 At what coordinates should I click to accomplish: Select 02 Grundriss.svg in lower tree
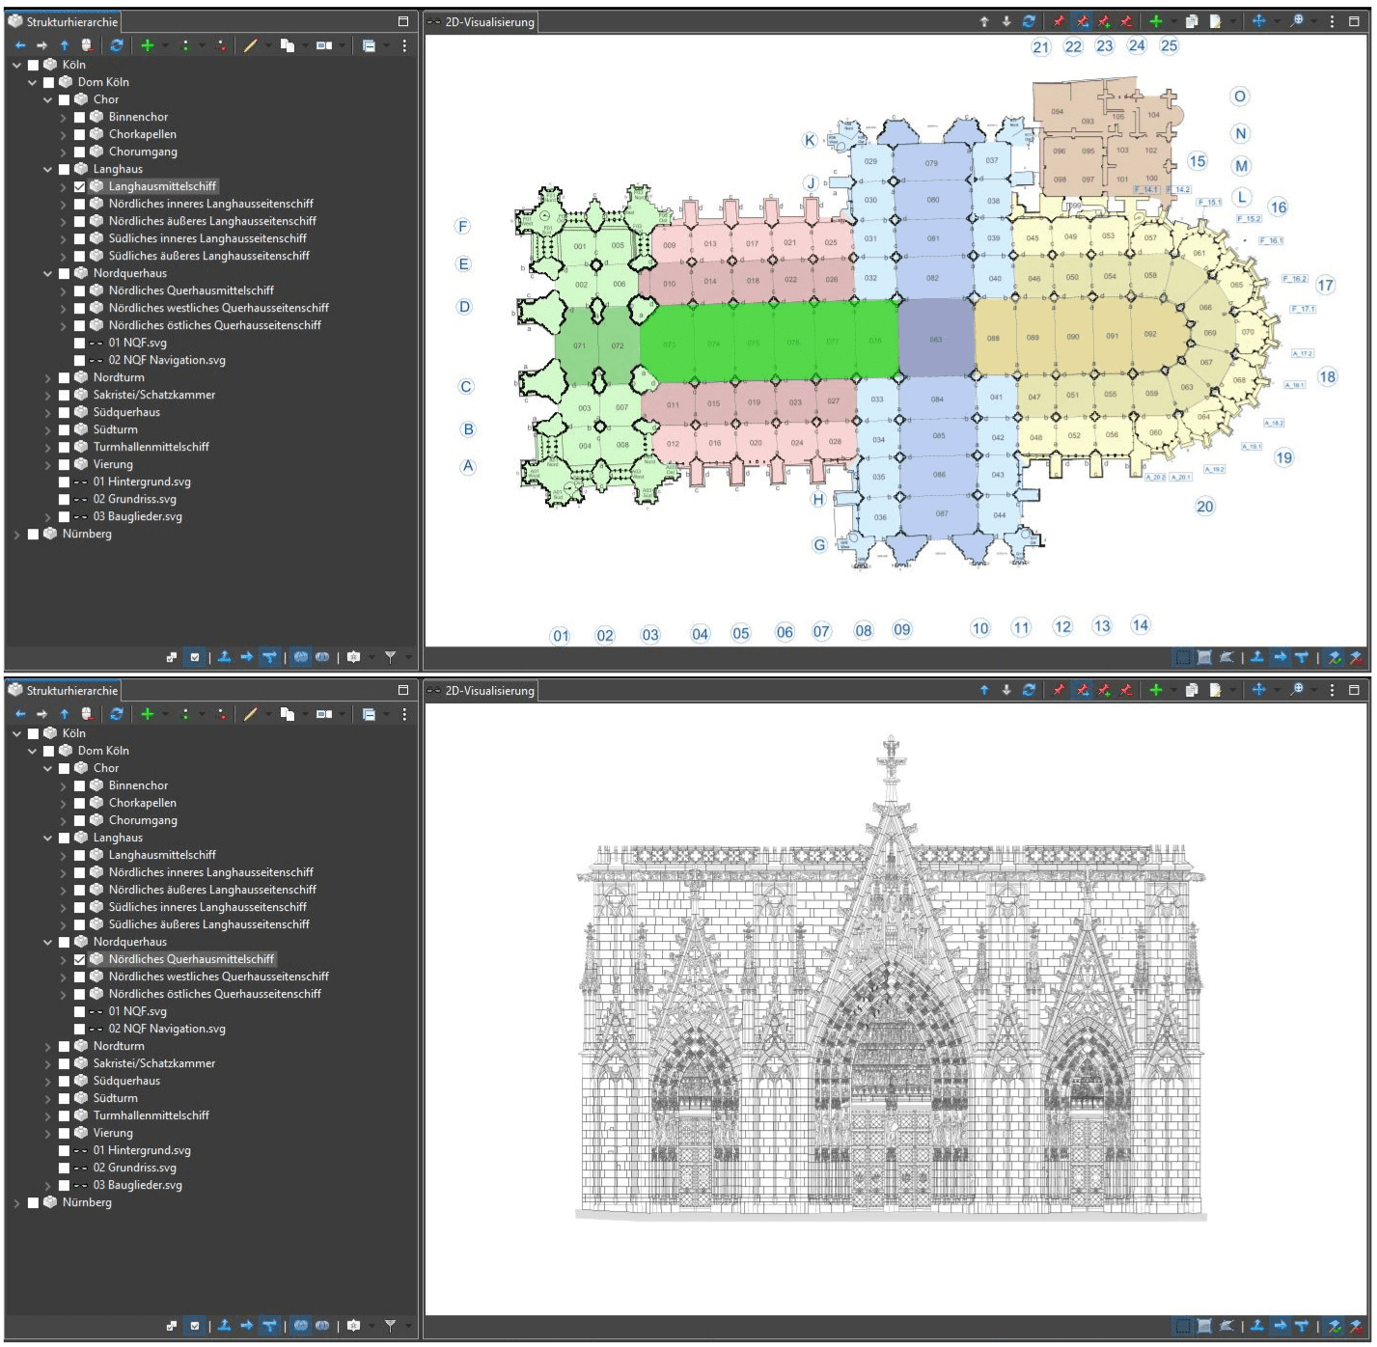coord(134,1168)
